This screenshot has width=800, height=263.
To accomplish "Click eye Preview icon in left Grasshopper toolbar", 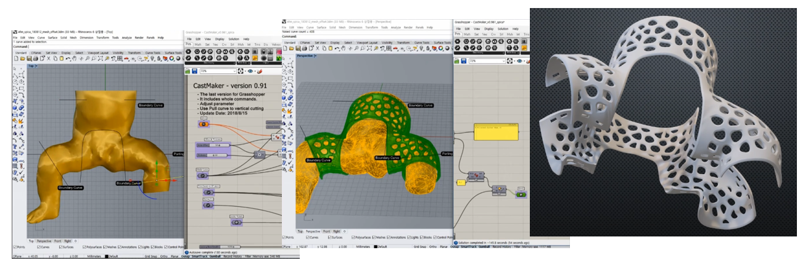I will [250, 71].
